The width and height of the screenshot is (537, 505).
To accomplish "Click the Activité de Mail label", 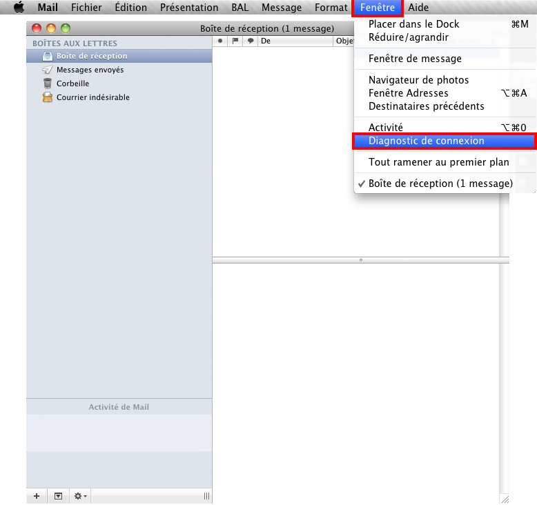I will (119, 407).
